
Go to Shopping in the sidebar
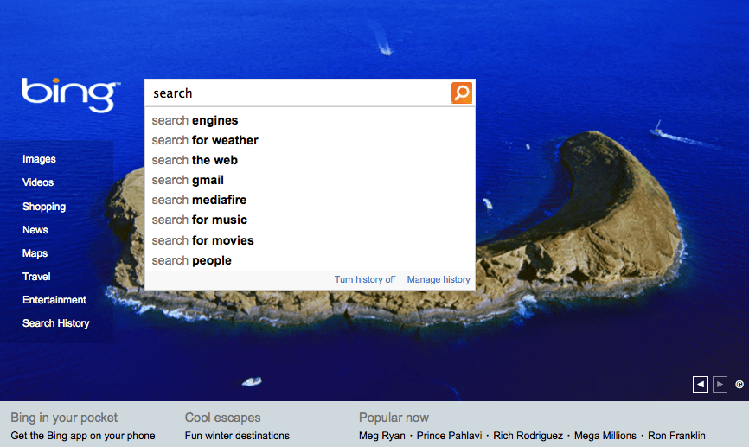click(x=44, y=207)
